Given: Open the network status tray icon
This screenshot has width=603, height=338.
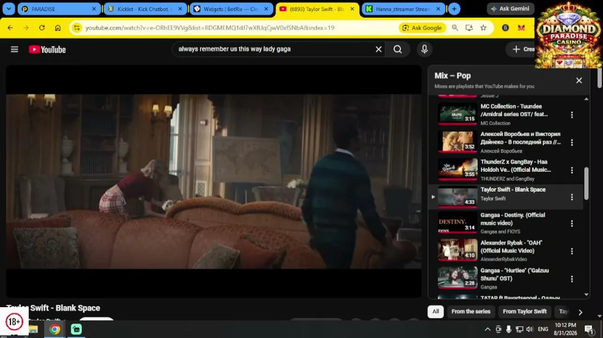Looking at the screenshot, I should click(x=519, y=329).
